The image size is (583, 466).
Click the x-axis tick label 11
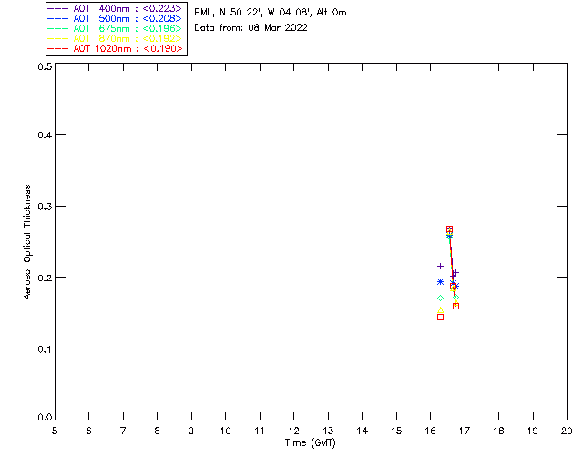click(260, 431)
